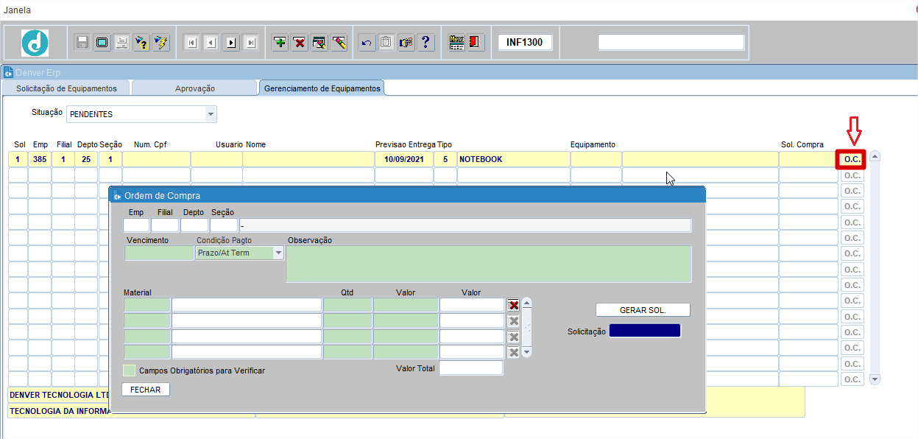Click the Tipo cell showing 5
The height and width of the screenshot is (439, 918).
coord(445,159)
